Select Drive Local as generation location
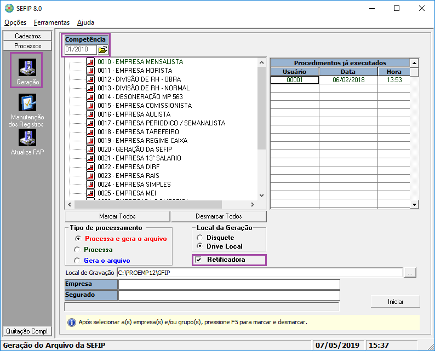435x351 pixels. point(200,246)
